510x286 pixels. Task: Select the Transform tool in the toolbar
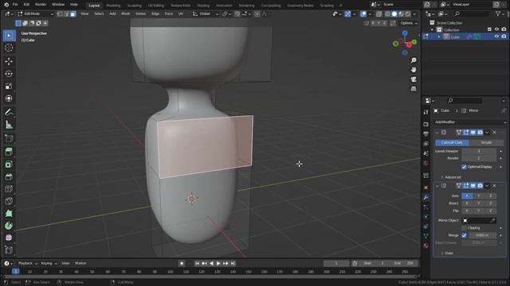(9, 99)
